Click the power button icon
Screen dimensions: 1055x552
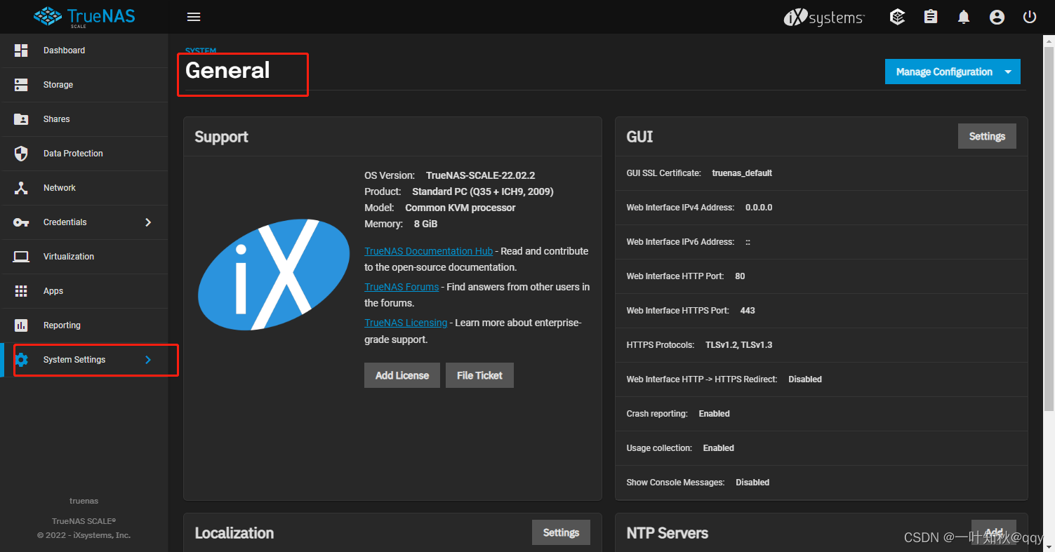pyautogui.click(x=1030, y=17)
